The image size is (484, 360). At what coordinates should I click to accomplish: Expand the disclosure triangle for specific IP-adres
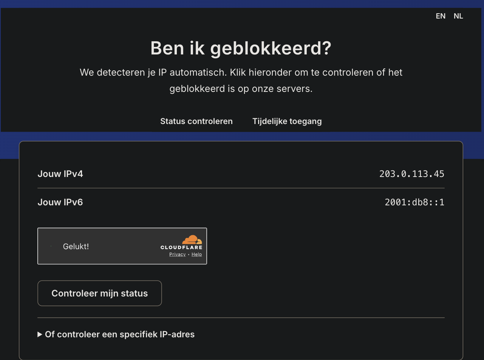point(40,334)
